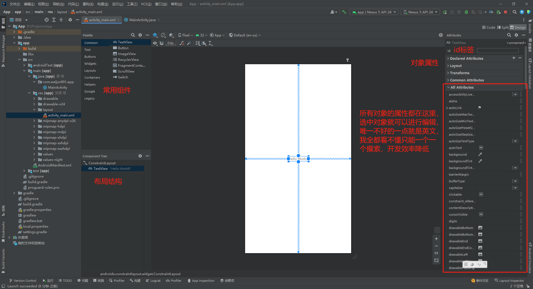The height and width of the screenshot is (289, 533).
Task: Toggle the clickable attribute value
Action: (x=482, y=194)
